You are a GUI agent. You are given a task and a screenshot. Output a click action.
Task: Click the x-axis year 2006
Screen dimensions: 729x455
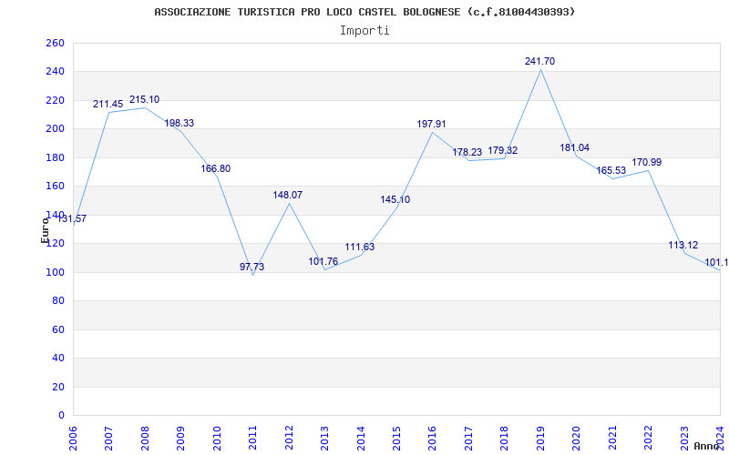[x=73, y=439]
